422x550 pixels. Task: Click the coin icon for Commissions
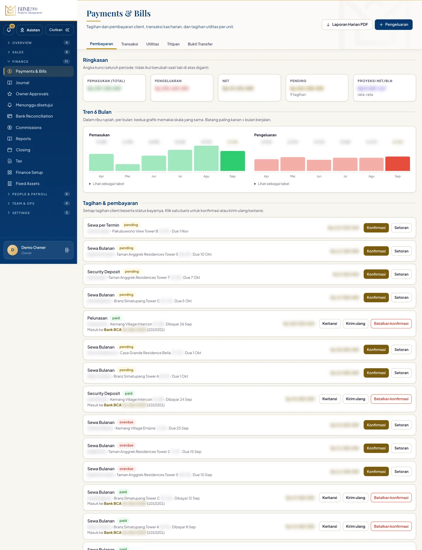(10, 128)
